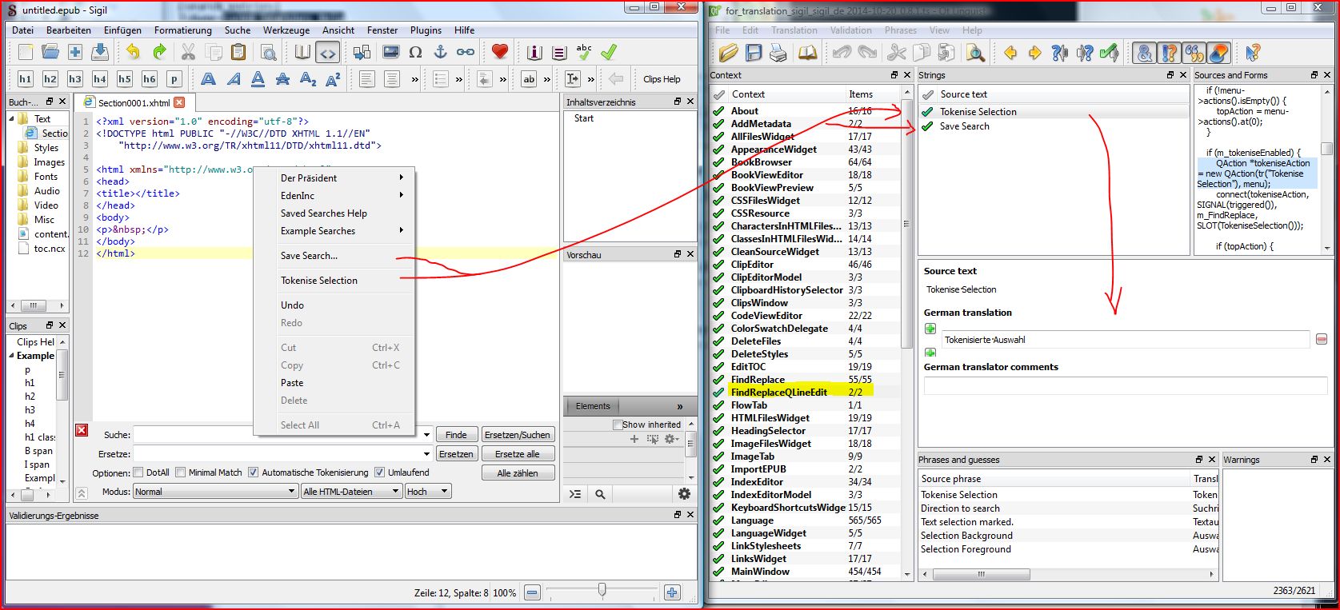Screen dimensions: 1340x610
Task: Disable Automatische Tokenisierung checkbox
Action: [254, 472]
